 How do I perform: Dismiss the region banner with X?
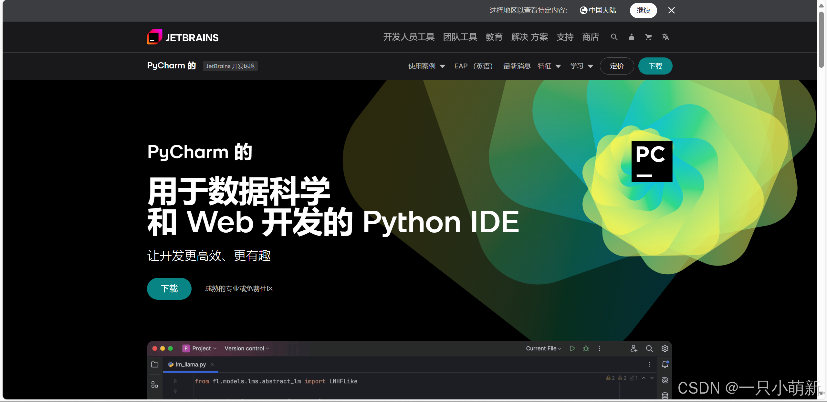671,10
